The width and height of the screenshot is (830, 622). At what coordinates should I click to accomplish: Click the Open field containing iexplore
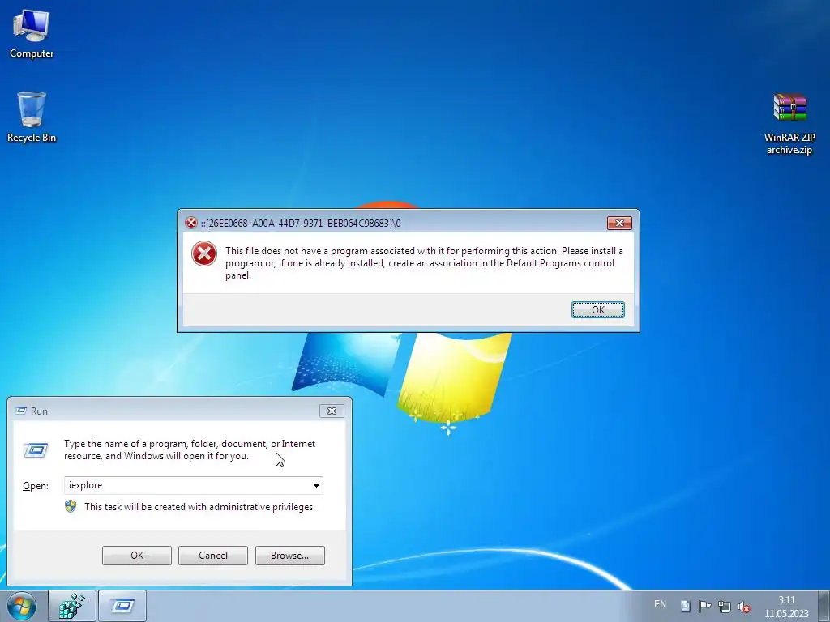click(x=193, y=486)
